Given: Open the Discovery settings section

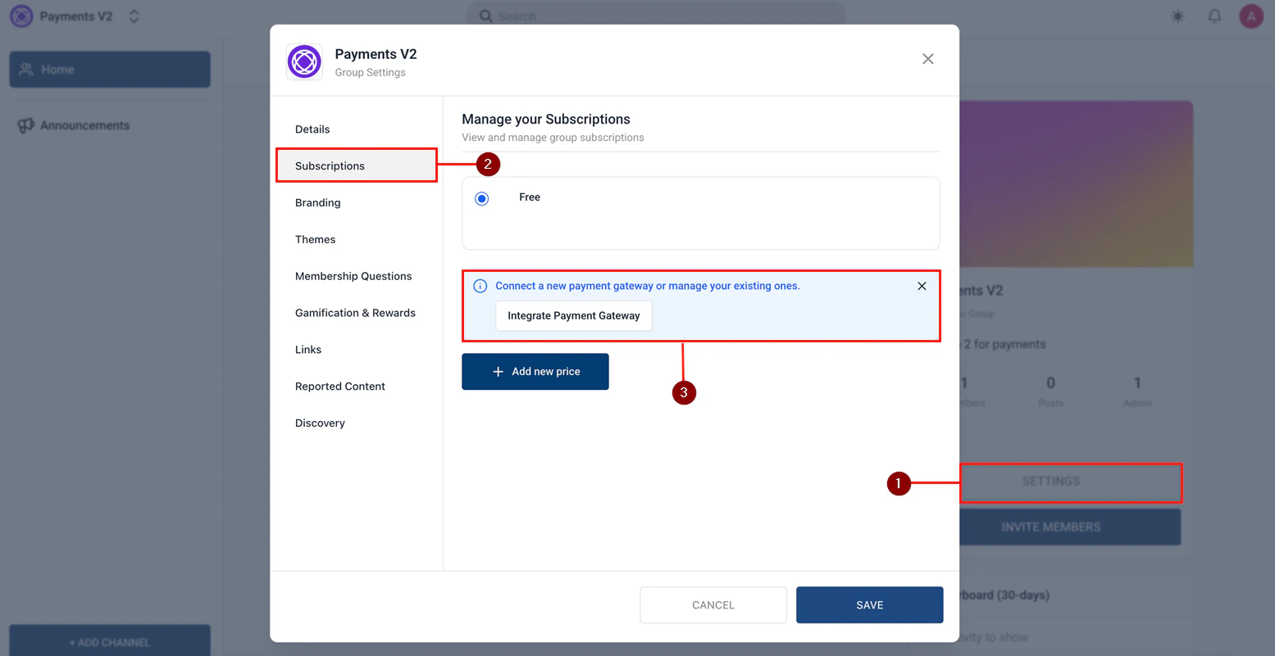Looking at the screenshot, I should (320, 423).
